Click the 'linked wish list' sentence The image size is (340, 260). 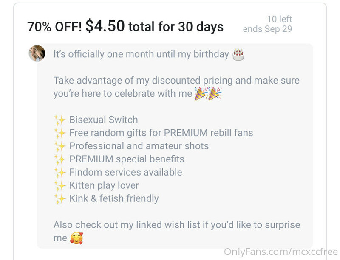click(x=177, y=231)
